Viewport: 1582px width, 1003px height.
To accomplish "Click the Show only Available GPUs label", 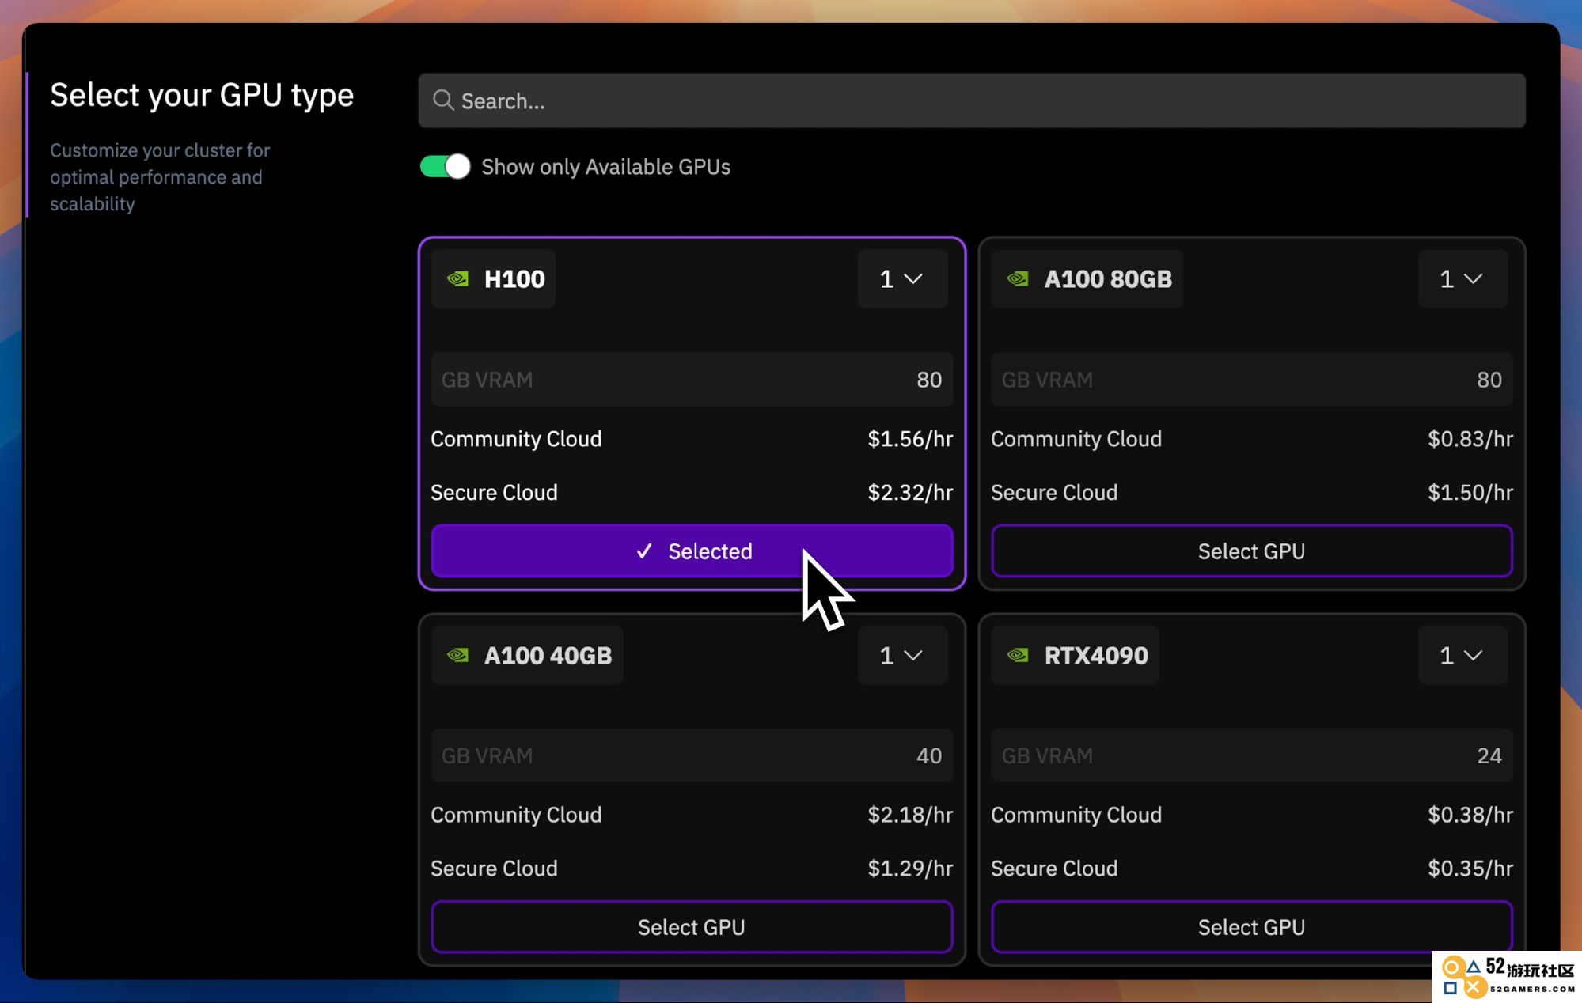I will (605, 167).
